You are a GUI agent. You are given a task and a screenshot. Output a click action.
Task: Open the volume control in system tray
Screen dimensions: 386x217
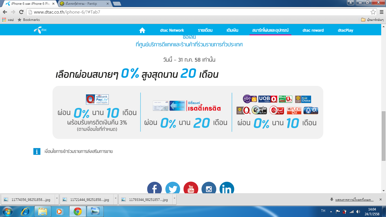coord(358,211)
